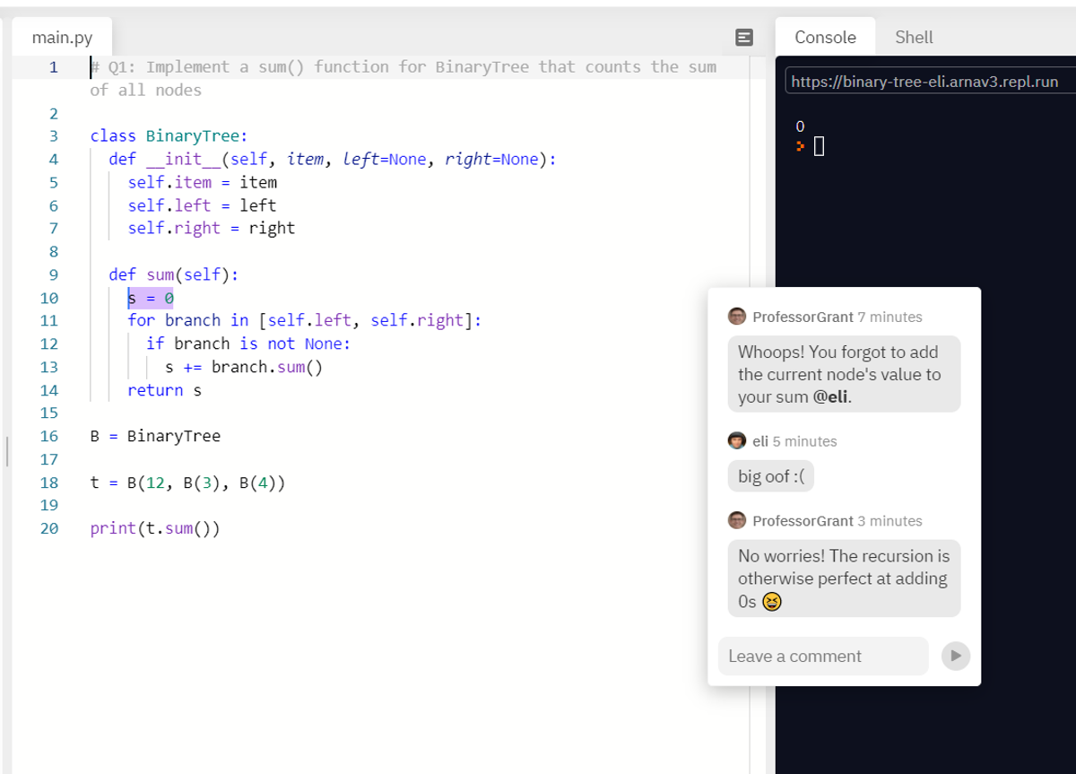Viewport: 1076px width, 774px height.
Task: Click ProfessorGrant's avatar on the 3-minute comment
Action: pos(737,520)
